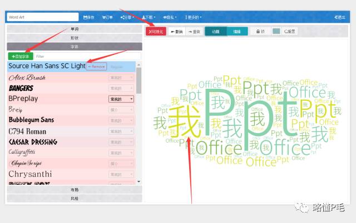Screen dimensions: 356x223
Task: Select the BPreplay font row
Action: point(71,99)
